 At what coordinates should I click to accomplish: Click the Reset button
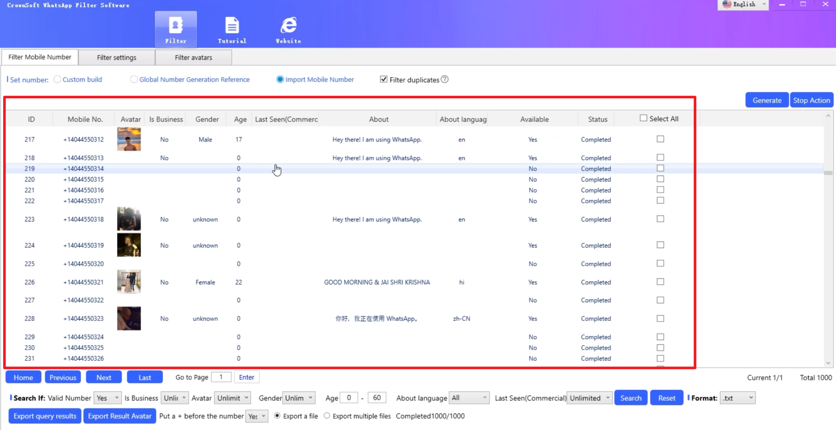click(667, 398)
